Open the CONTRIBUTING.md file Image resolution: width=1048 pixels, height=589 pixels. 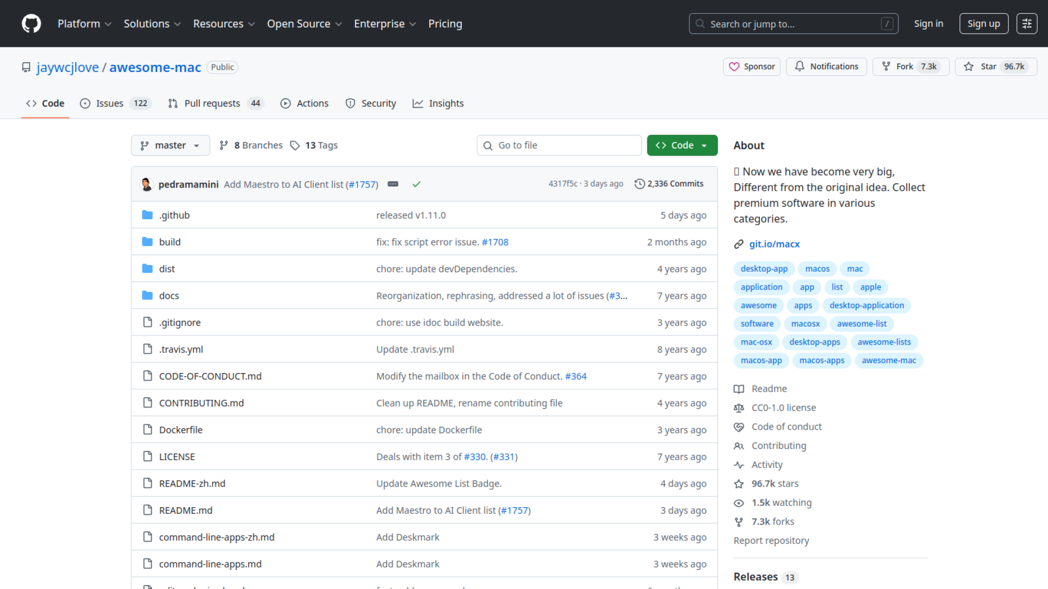(x=201, y=403)
